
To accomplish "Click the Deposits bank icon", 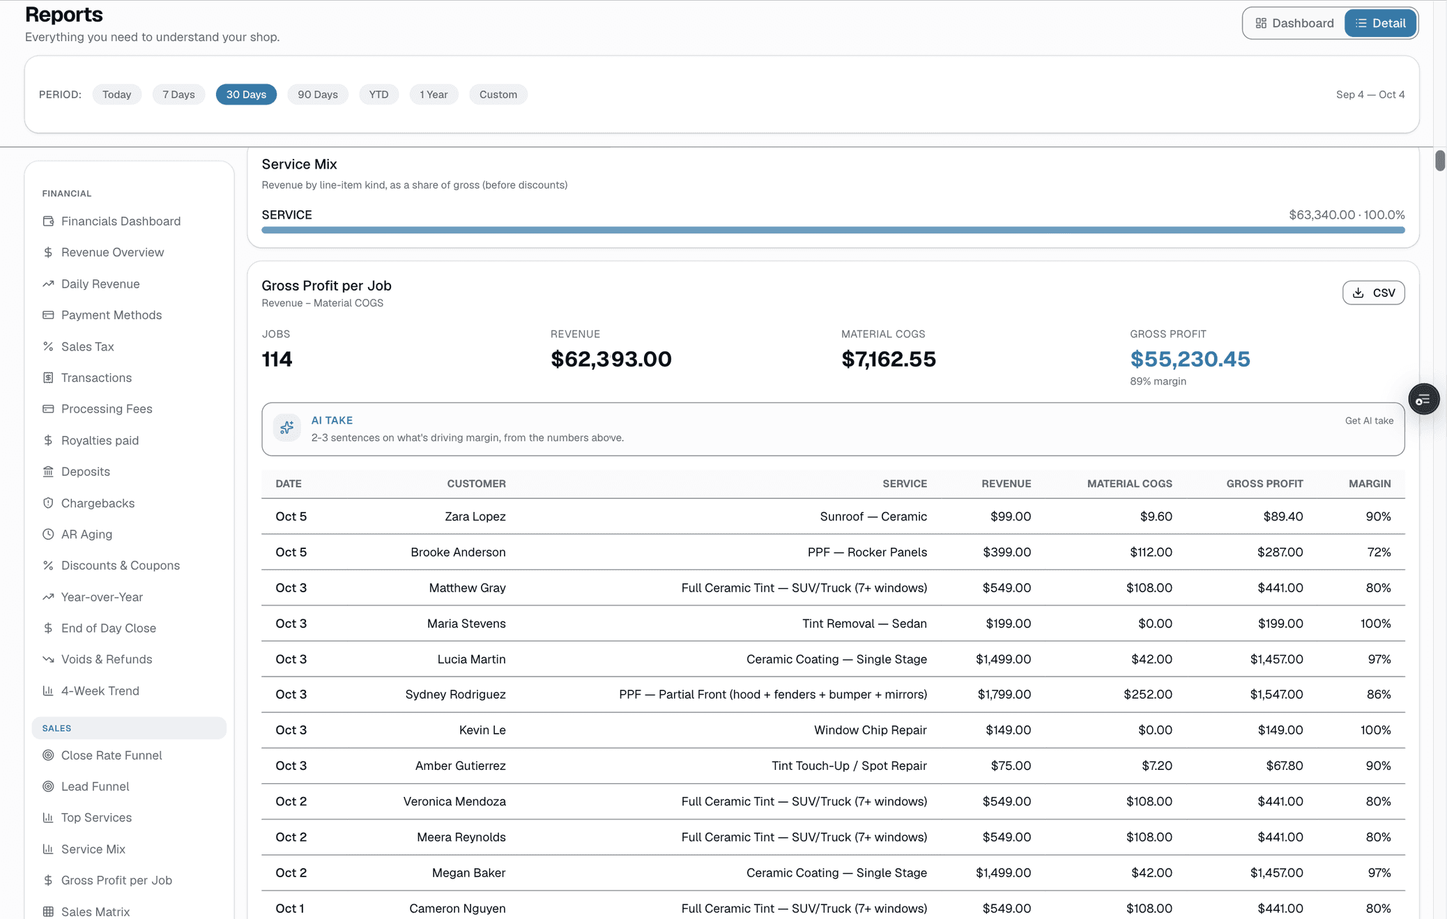I will point(48,472).
